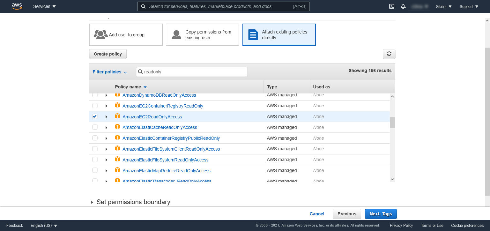490x231 pixels.
Task: Open the Terms of Use link
Action: pyautogui.click(x=432, y=226)
